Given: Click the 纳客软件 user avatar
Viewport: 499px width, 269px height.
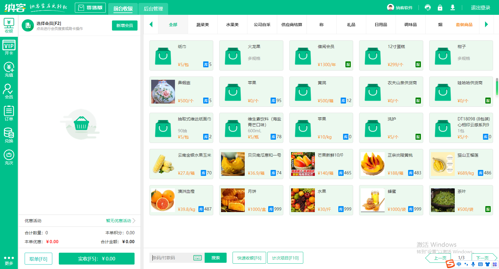Looking at the screenshot, I should (390, 7).
